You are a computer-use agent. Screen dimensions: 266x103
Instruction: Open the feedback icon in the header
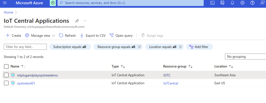pyautogui.click(x=262, y=3)
